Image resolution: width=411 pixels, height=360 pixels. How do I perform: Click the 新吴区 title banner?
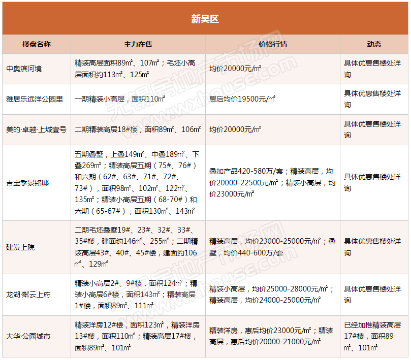(x=205, y=19)
